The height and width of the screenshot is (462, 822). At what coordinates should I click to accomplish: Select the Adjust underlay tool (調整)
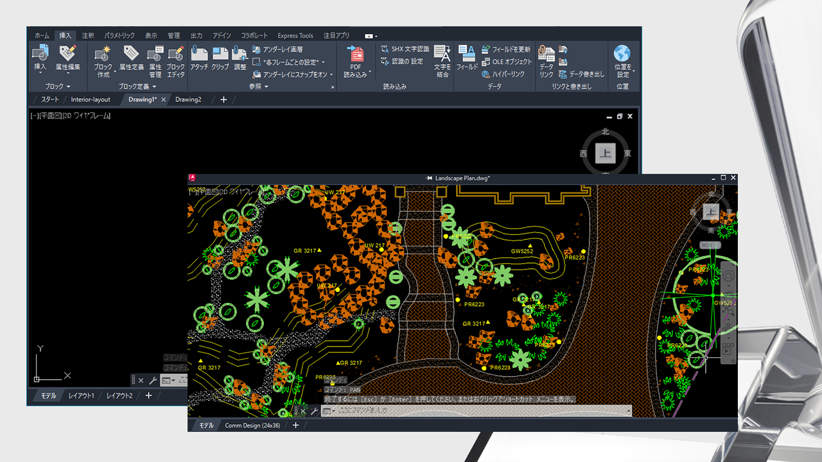click(241, 58)
